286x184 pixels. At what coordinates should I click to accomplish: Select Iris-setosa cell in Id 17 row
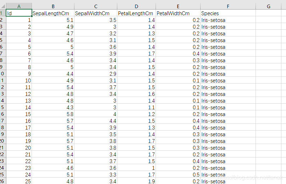[228, 127]
